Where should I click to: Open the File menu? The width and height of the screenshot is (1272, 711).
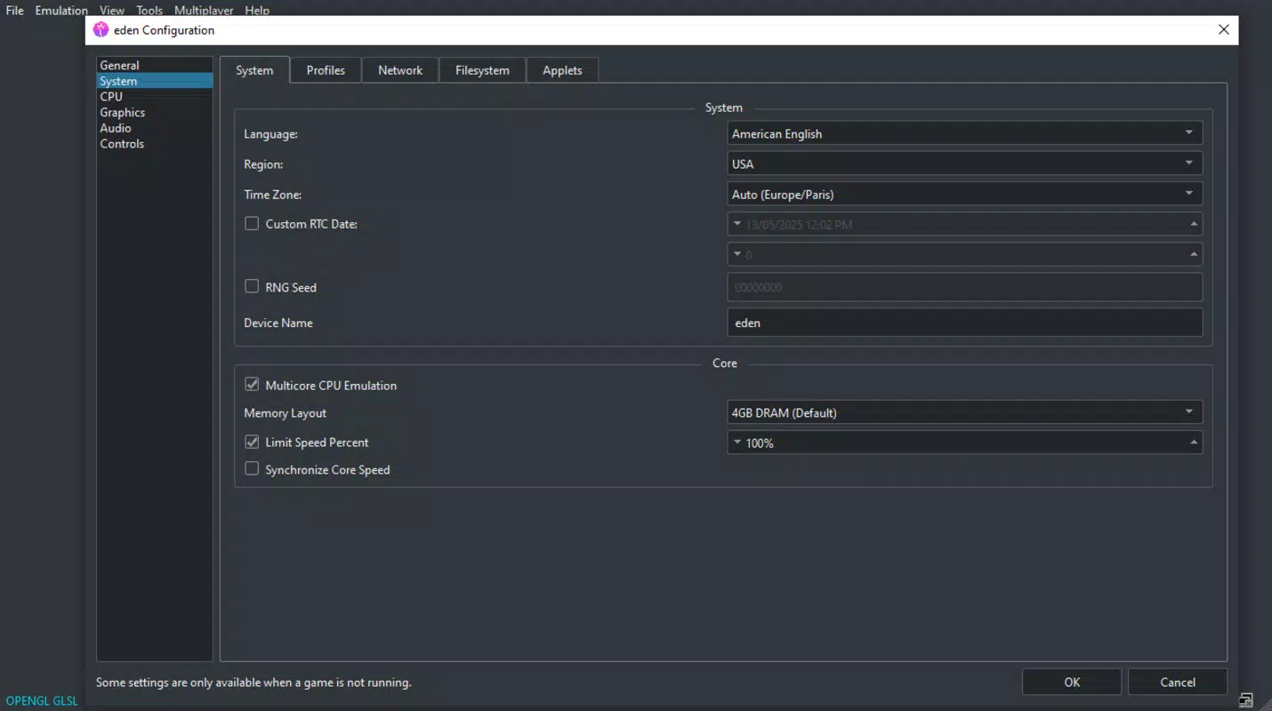click(x=15, y=10)
